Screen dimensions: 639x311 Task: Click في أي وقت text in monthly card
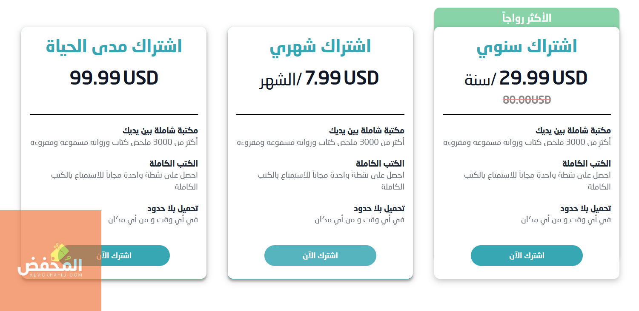359,220
